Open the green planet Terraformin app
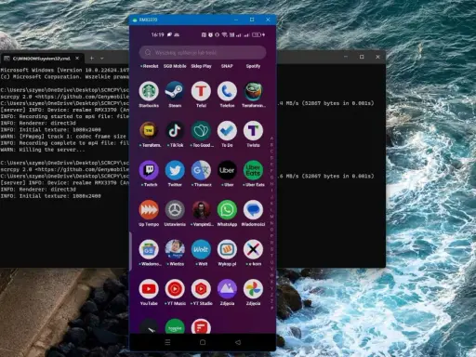 click(x=253, y=91)
